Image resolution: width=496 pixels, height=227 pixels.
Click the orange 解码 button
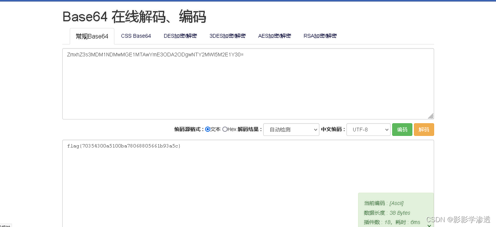coord(424,130)
